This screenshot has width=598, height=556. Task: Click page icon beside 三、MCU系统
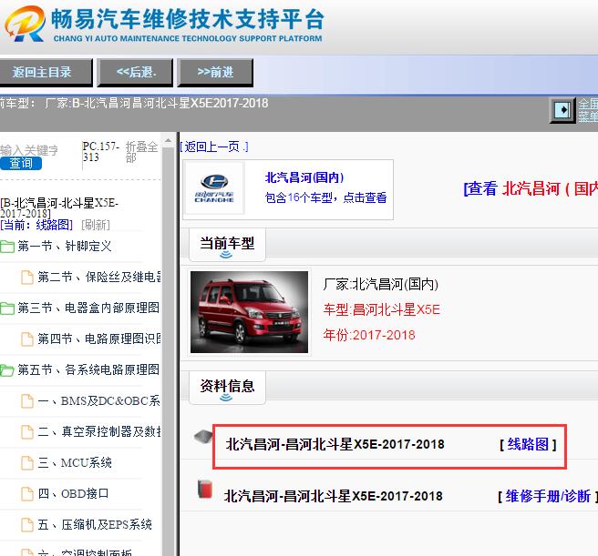click(x=27, y=462)
